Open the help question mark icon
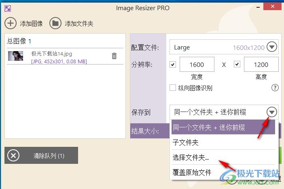The width and height of the screenshot is (284, 189). click(275, 88)
